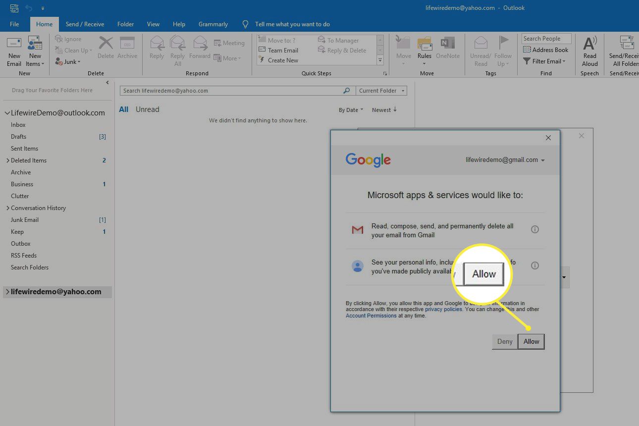Open the By Date sort dropdown
The image size is (639, 426).
pos(351,110)
